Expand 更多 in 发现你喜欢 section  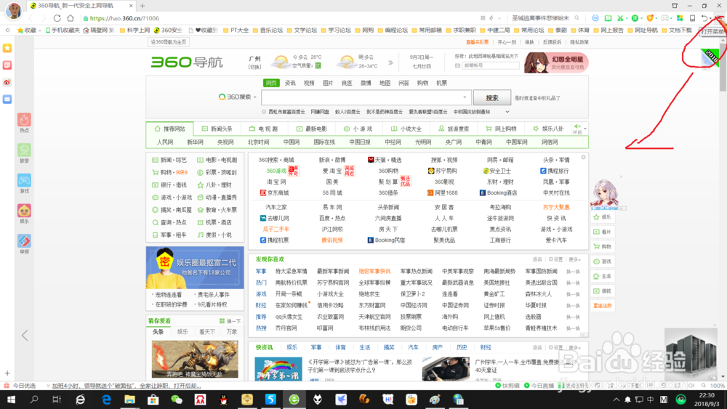[574, 259]
